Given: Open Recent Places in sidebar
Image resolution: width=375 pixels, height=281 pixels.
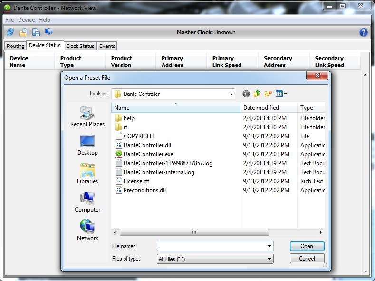Looking at the screenshot, I should coord(87,117).
